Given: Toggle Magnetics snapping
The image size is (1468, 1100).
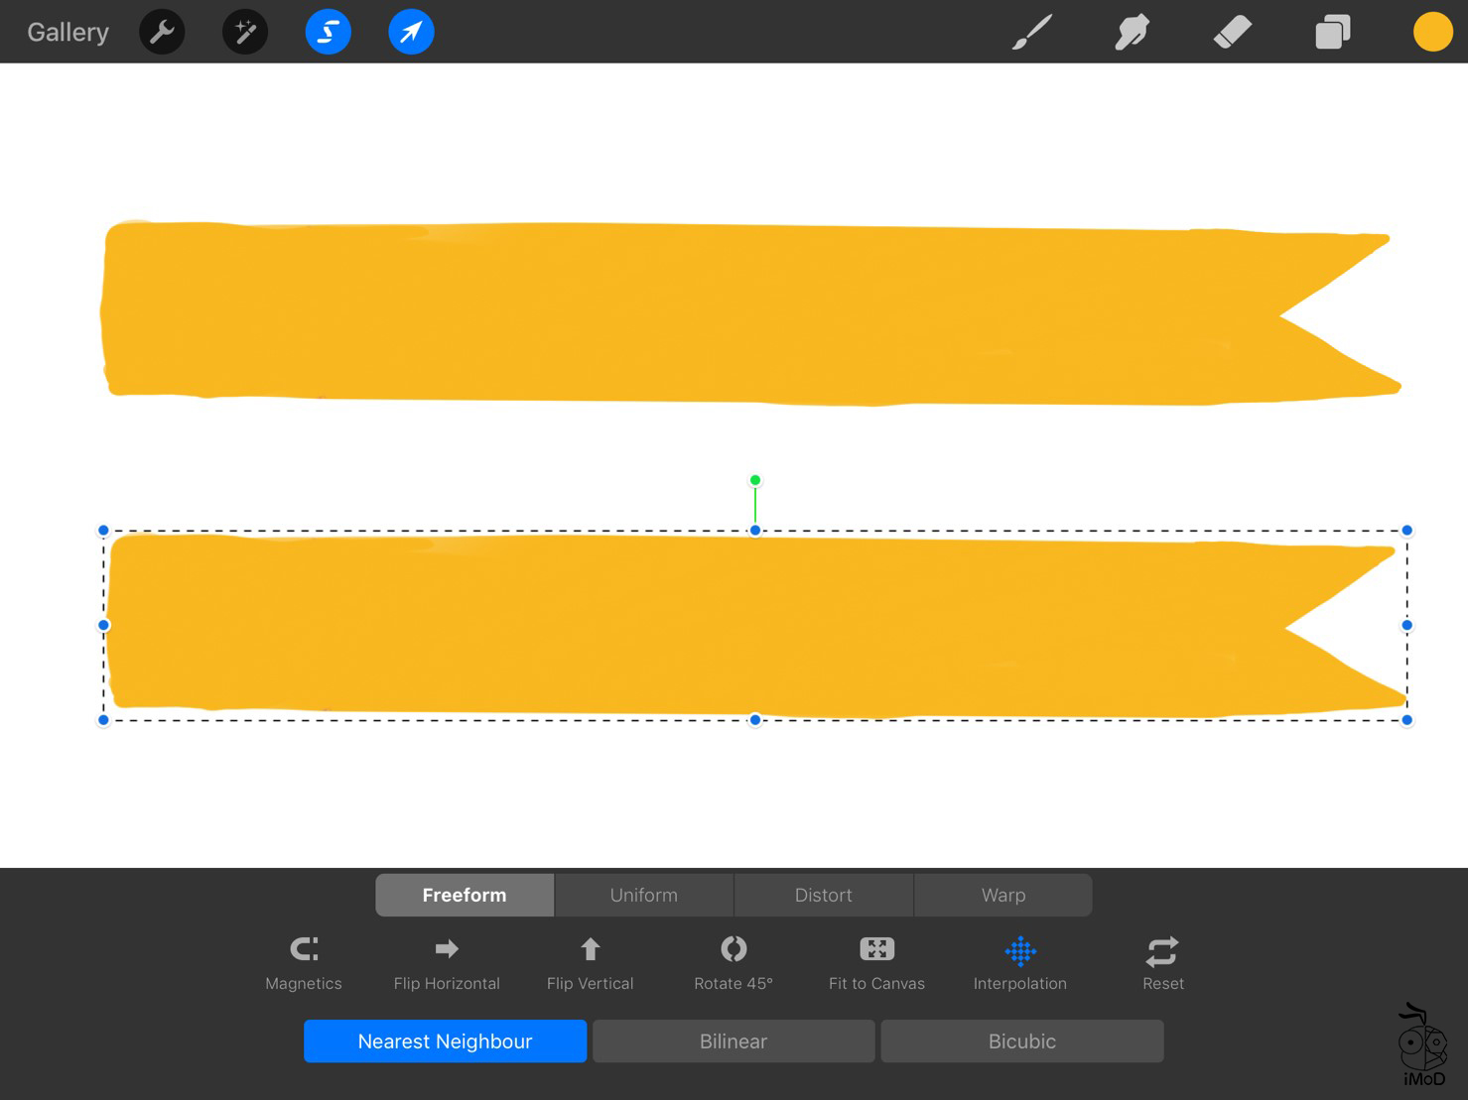Looking at the screenshot, I should (x=304, y=960).
